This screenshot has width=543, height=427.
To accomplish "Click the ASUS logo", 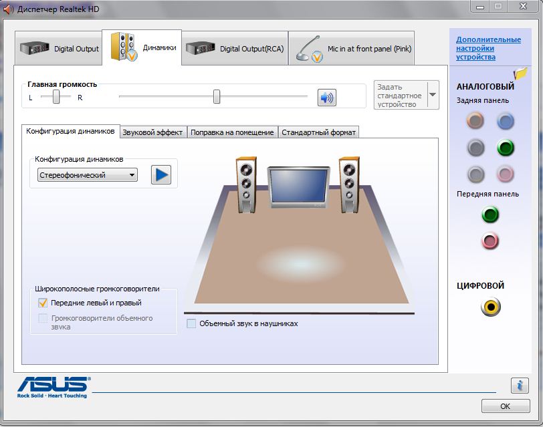I will coord(53,387).
